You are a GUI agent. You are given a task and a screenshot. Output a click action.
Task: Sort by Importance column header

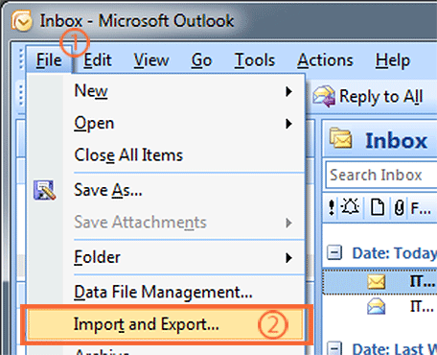(x=332, y=207)
